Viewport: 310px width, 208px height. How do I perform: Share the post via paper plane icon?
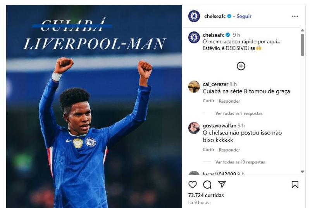point(222,184)
